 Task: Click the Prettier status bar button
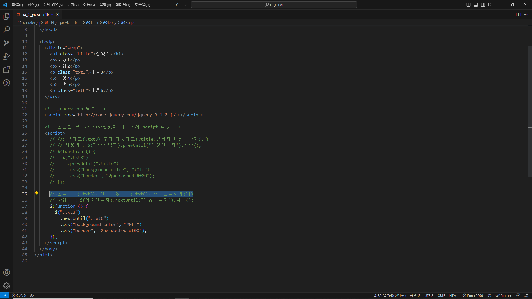503,295
